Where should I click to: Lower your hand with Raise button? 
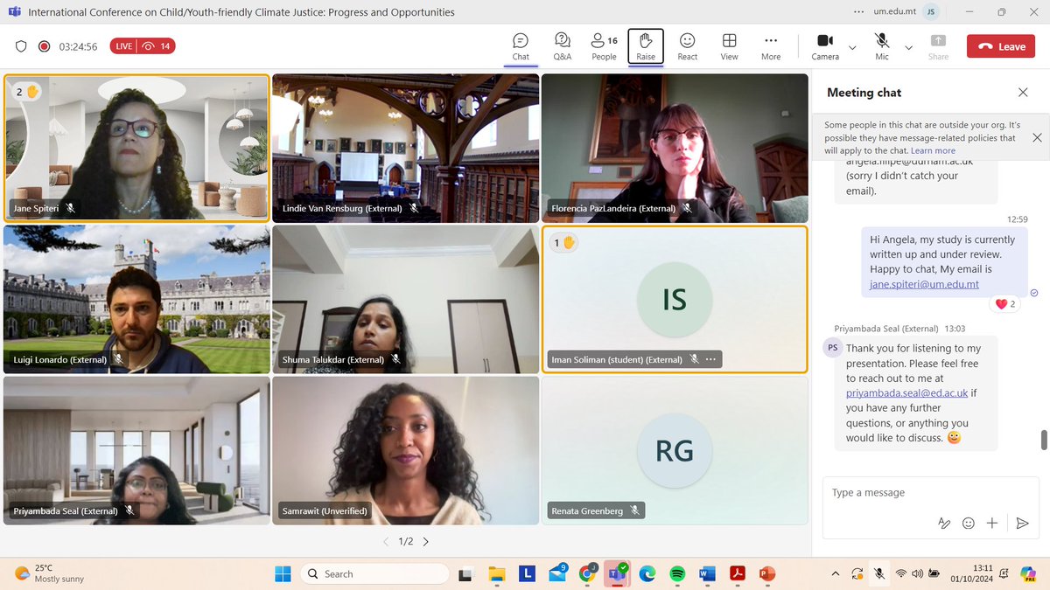click(646, 46)
